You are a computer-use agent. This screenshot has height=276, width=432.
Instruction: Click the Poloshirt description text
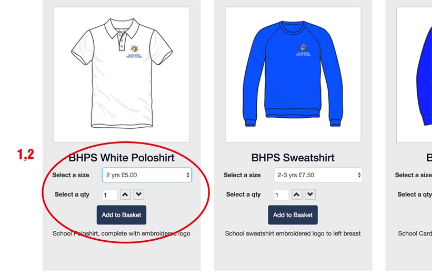(122, 233)
